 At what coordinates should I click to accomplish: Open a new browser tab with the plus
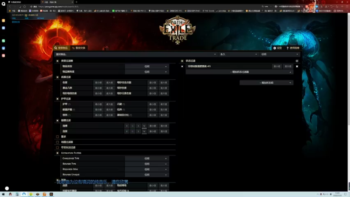[76, 2]
